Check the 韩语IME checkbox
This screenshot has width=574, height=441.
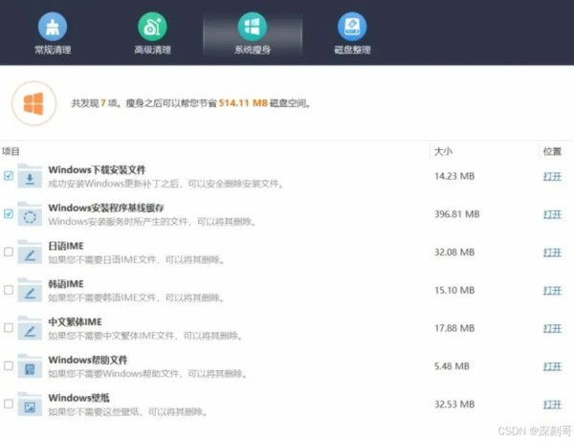click(x=9, y=290)
